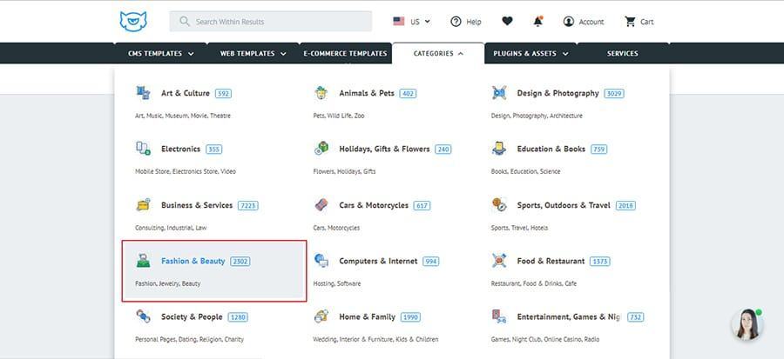Click the Society & People icon

click(x=143, y=316)
